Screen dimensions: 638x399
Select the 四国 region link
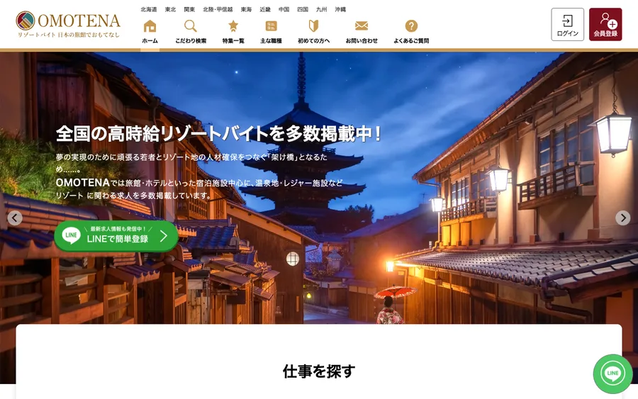pyautogui.click(x=303, y=9)
